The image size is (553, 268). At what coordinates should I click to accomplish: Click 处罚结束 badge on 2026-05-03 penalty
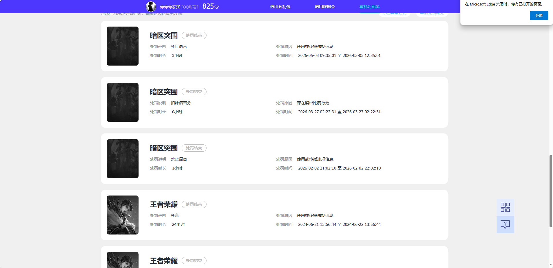(194, 35)
